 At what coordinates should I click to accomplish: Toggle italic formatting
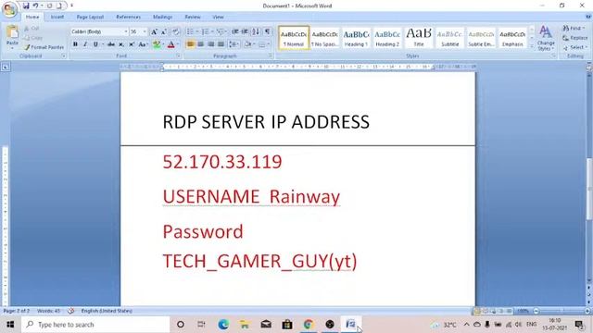(85, 44)
